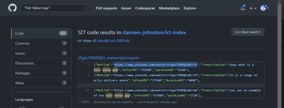Select the Packages results filter

point(41,73)
